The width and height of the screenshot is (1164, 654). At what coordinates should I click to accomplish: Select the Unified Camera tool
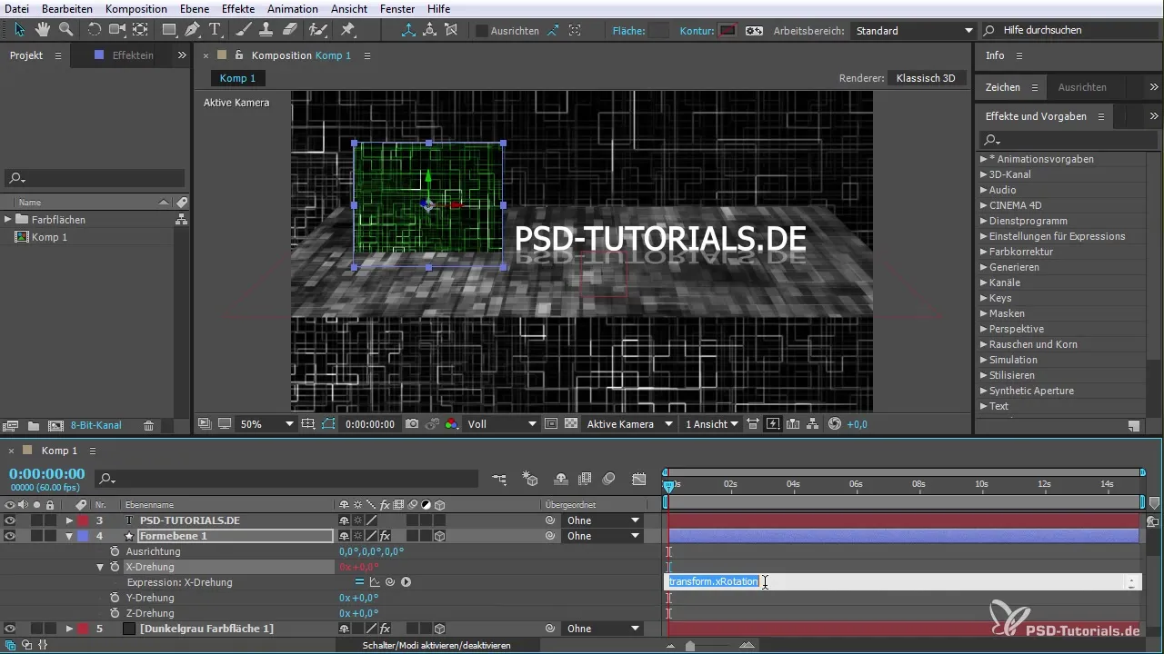click(116, 29)
